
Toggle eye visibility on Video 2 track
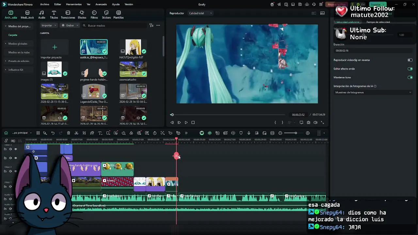coord(15,171)
